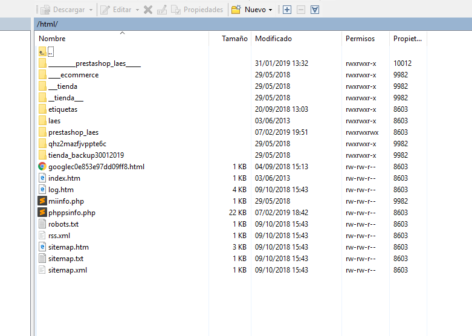This screenshot has height=336, width=472.
Task: Sort by the Propiet... column header
Action: tap(407, 39)
